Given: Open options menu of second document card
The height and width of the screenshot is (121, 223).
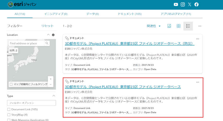Looking at the screenshot, I should (198, 82).
